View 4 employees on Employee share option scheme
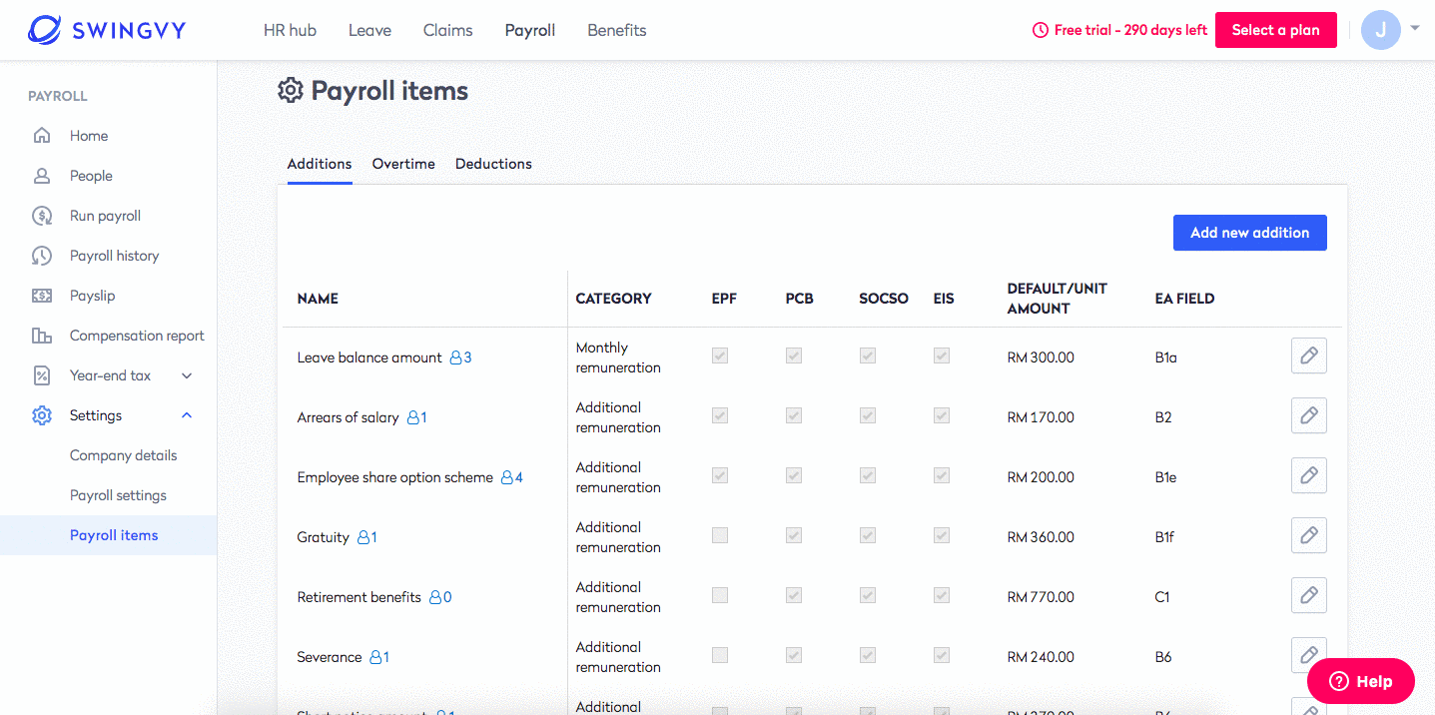 coord(511,477)
